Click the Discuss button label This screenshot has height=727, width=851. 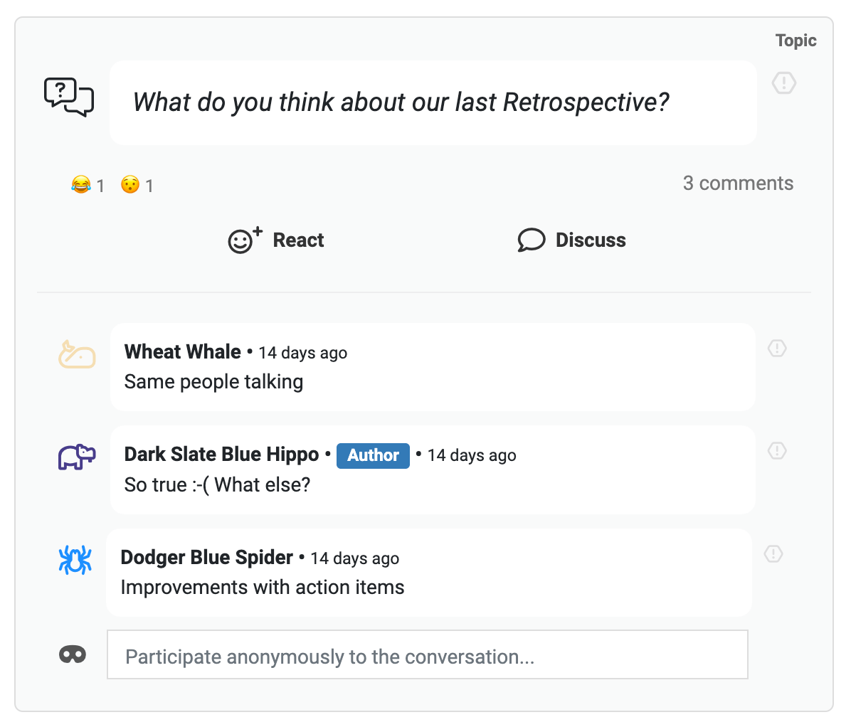(x=591, y=240)
